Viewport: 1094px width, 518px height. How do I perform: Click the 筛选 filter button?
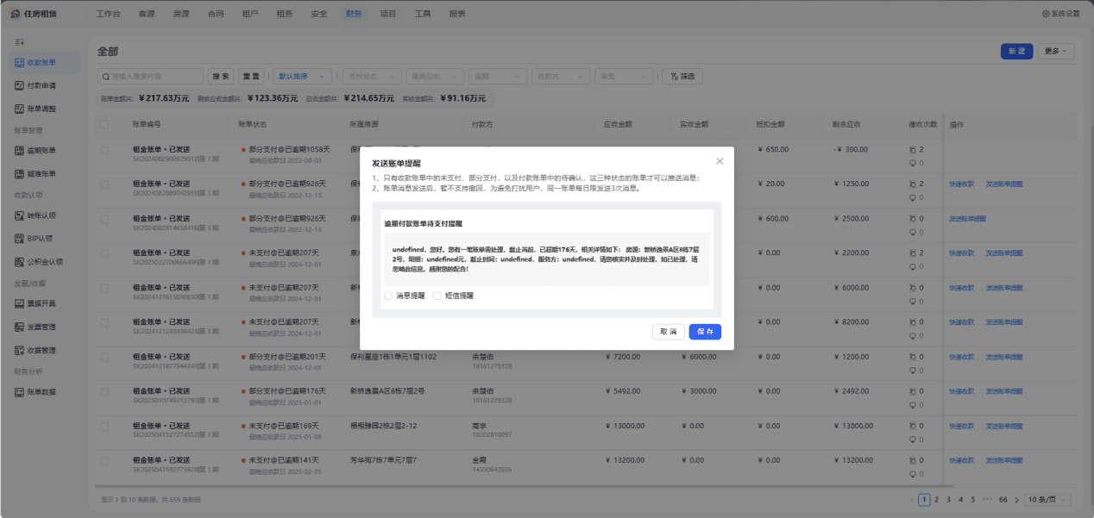point(682,76)
